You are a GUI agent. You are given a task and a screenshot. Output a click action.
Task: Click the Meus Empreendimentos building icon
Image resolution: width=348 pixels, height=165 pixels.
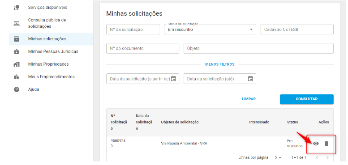pos(17,77)
